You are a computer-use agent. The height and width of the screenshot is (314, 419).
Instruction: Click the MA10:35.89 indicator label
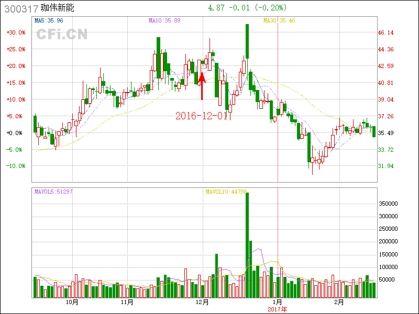[165, 20]
